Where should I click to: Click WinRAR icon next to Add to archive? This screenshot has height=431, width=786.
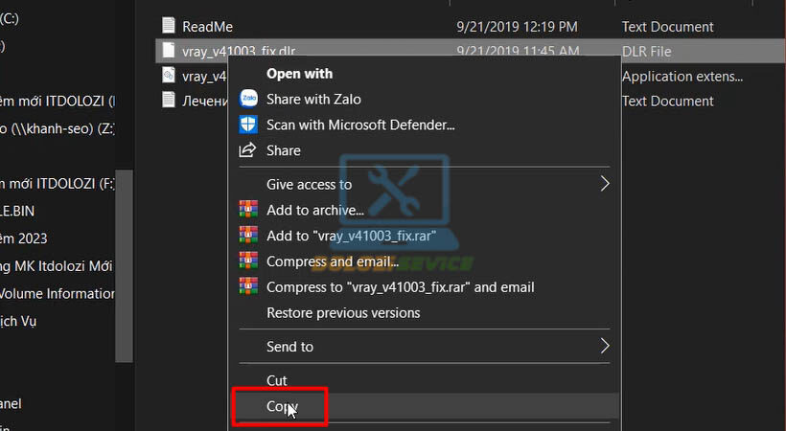coord(248,210)
